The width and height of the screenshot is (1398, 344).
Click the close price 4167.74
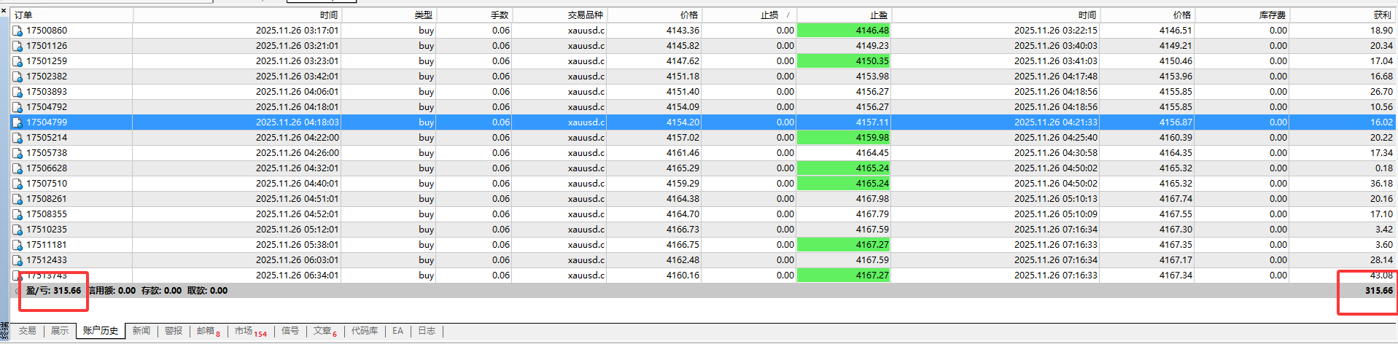1176,199
